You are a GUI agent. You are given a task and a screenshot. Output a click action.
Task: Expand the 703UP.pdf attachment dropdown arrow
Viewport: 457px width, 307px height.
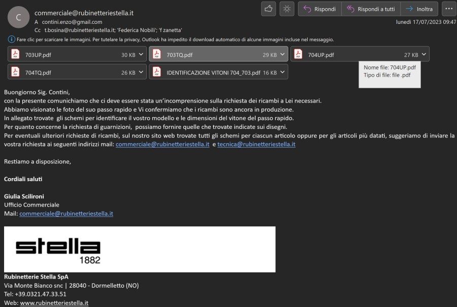tap(141, 55)
